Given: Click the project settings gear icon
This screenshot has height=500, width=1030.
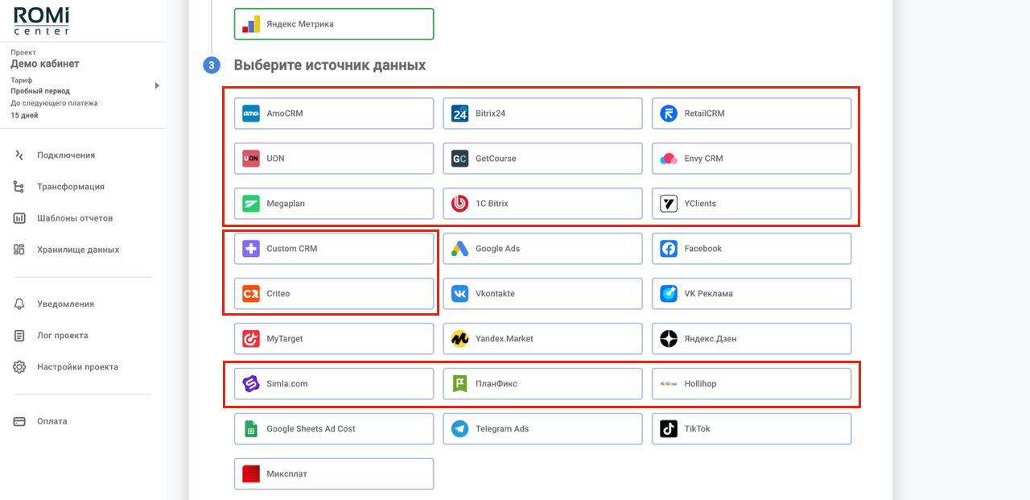Looking at the screenshot, I should coord(19,367).
